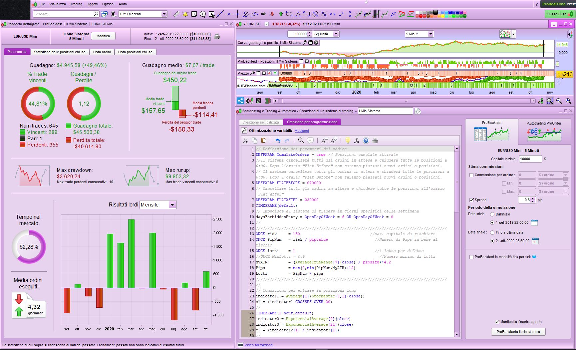This screenshot has height=350, width=576.
Task: Toggle the Max commission checkbox
Action: (504, 191)
